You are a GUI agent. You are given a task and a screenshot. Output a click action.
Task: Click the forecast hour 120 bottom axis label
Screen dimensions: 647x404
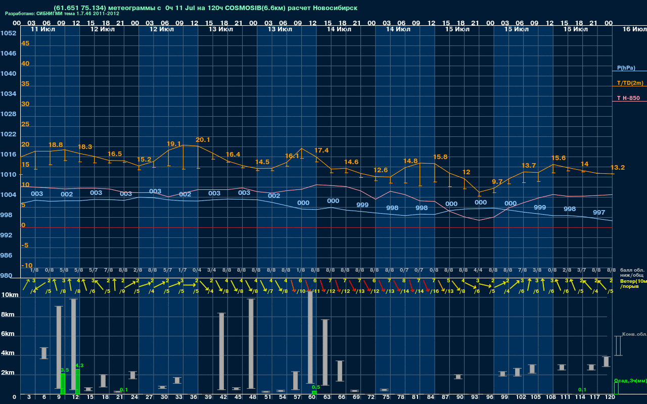(x=610, y=397)
